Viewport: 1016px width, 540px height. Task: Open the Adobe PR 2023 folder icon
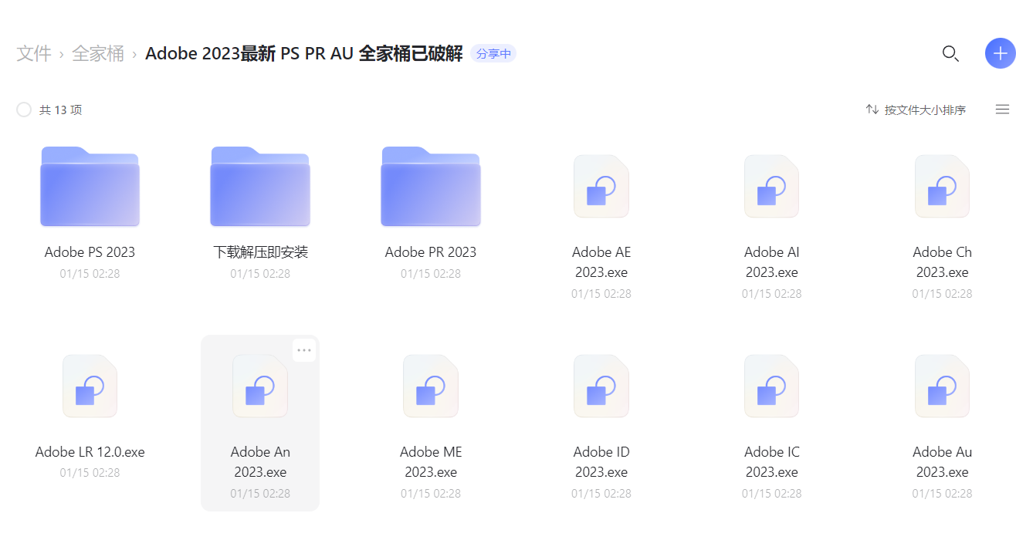(431, 186)
